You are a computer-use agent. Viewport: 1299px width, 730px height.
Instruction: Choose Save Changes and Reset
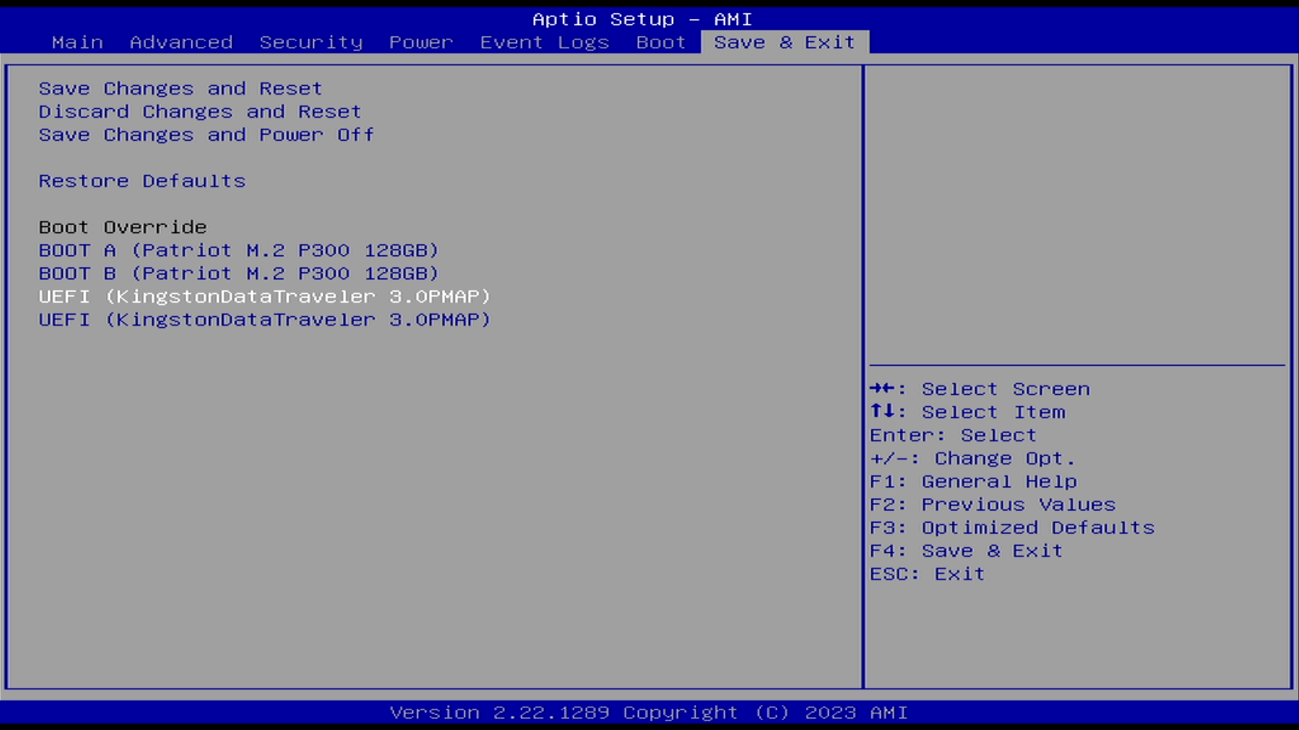(x=180, y=89)
